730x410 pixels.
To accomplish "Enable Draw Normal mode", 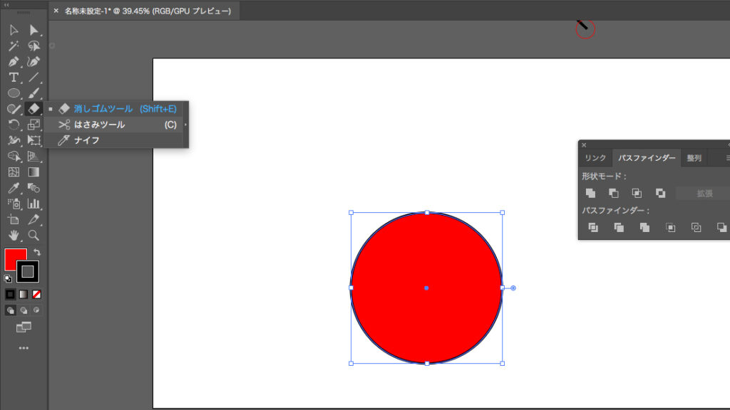I will [10, 310].
